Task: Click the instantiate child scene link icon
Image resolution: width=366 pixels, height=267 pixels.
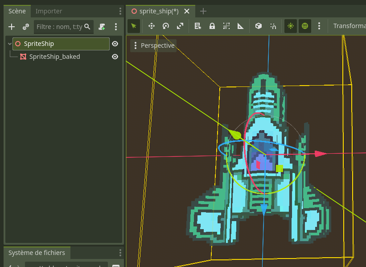Action: click(x=26, y=27)
